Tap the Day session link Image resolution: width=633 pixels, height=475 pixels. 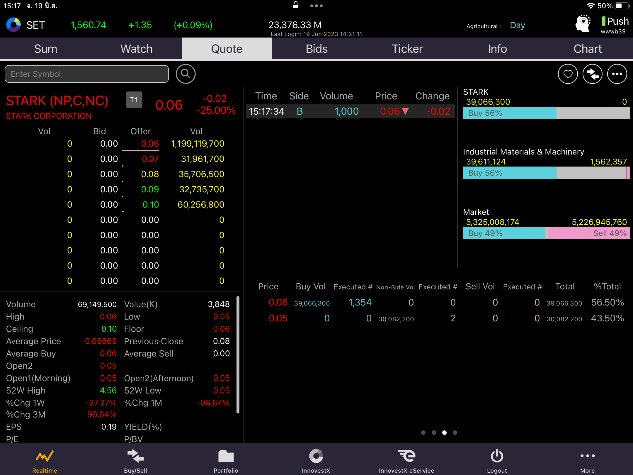[517, 25]
